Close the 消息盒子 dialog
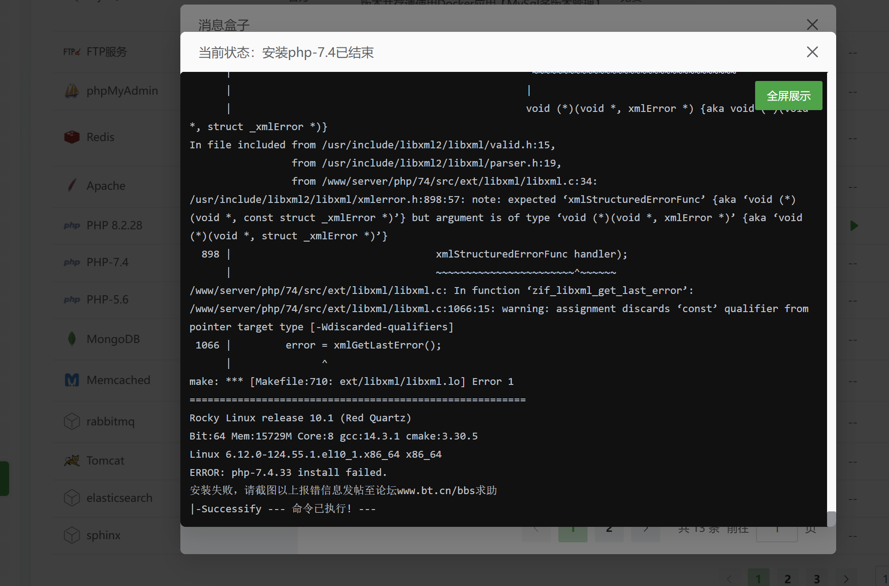The width and height of the screenshot is (889, 586). point(812,25)
